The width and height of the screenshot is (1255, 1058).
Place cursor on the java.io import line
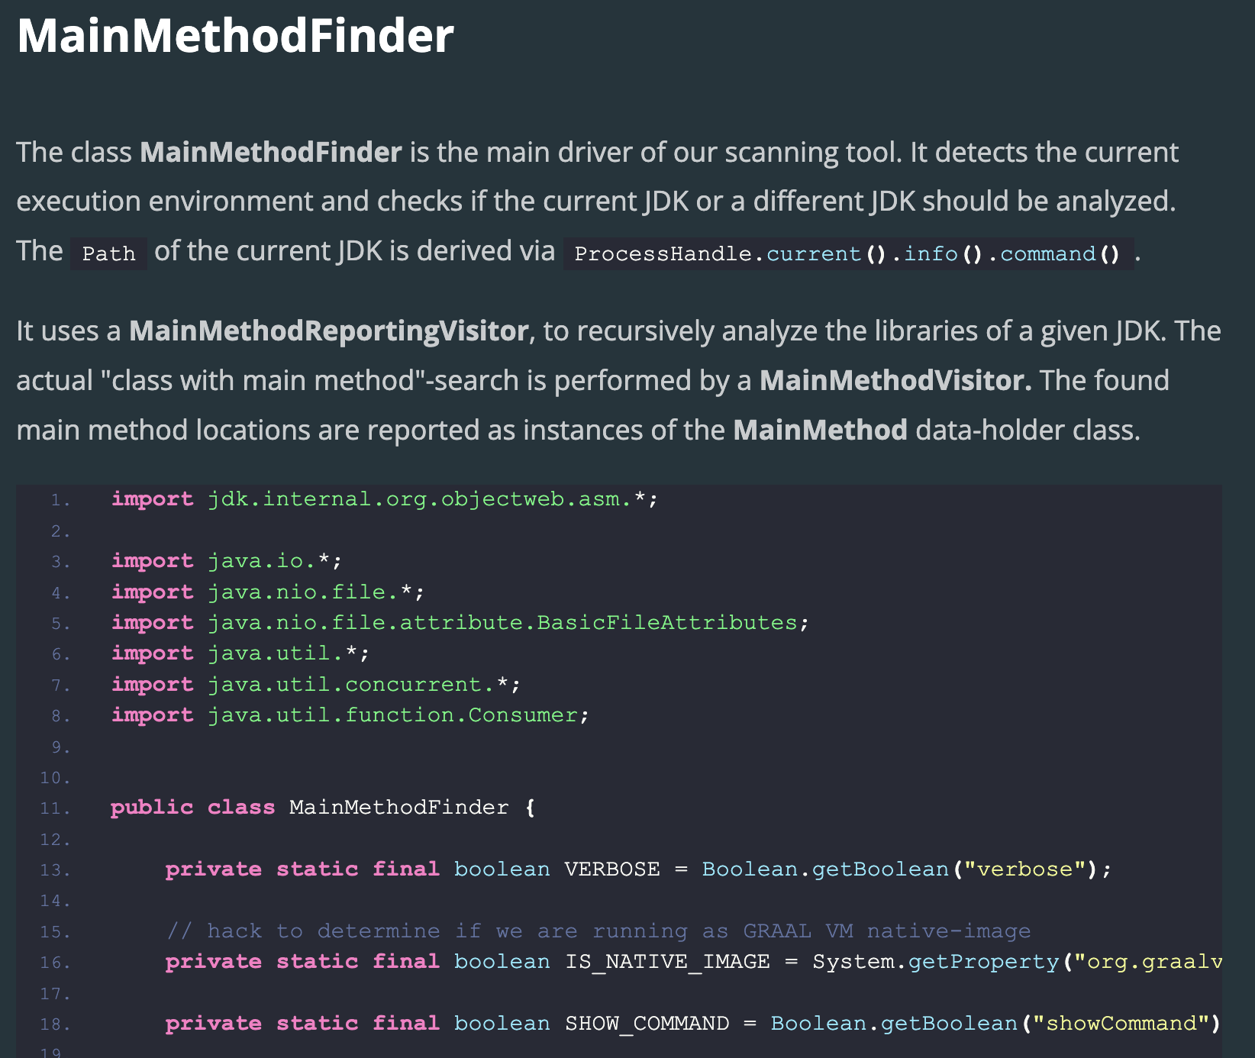pyautogui.click(x=227, y=561)
